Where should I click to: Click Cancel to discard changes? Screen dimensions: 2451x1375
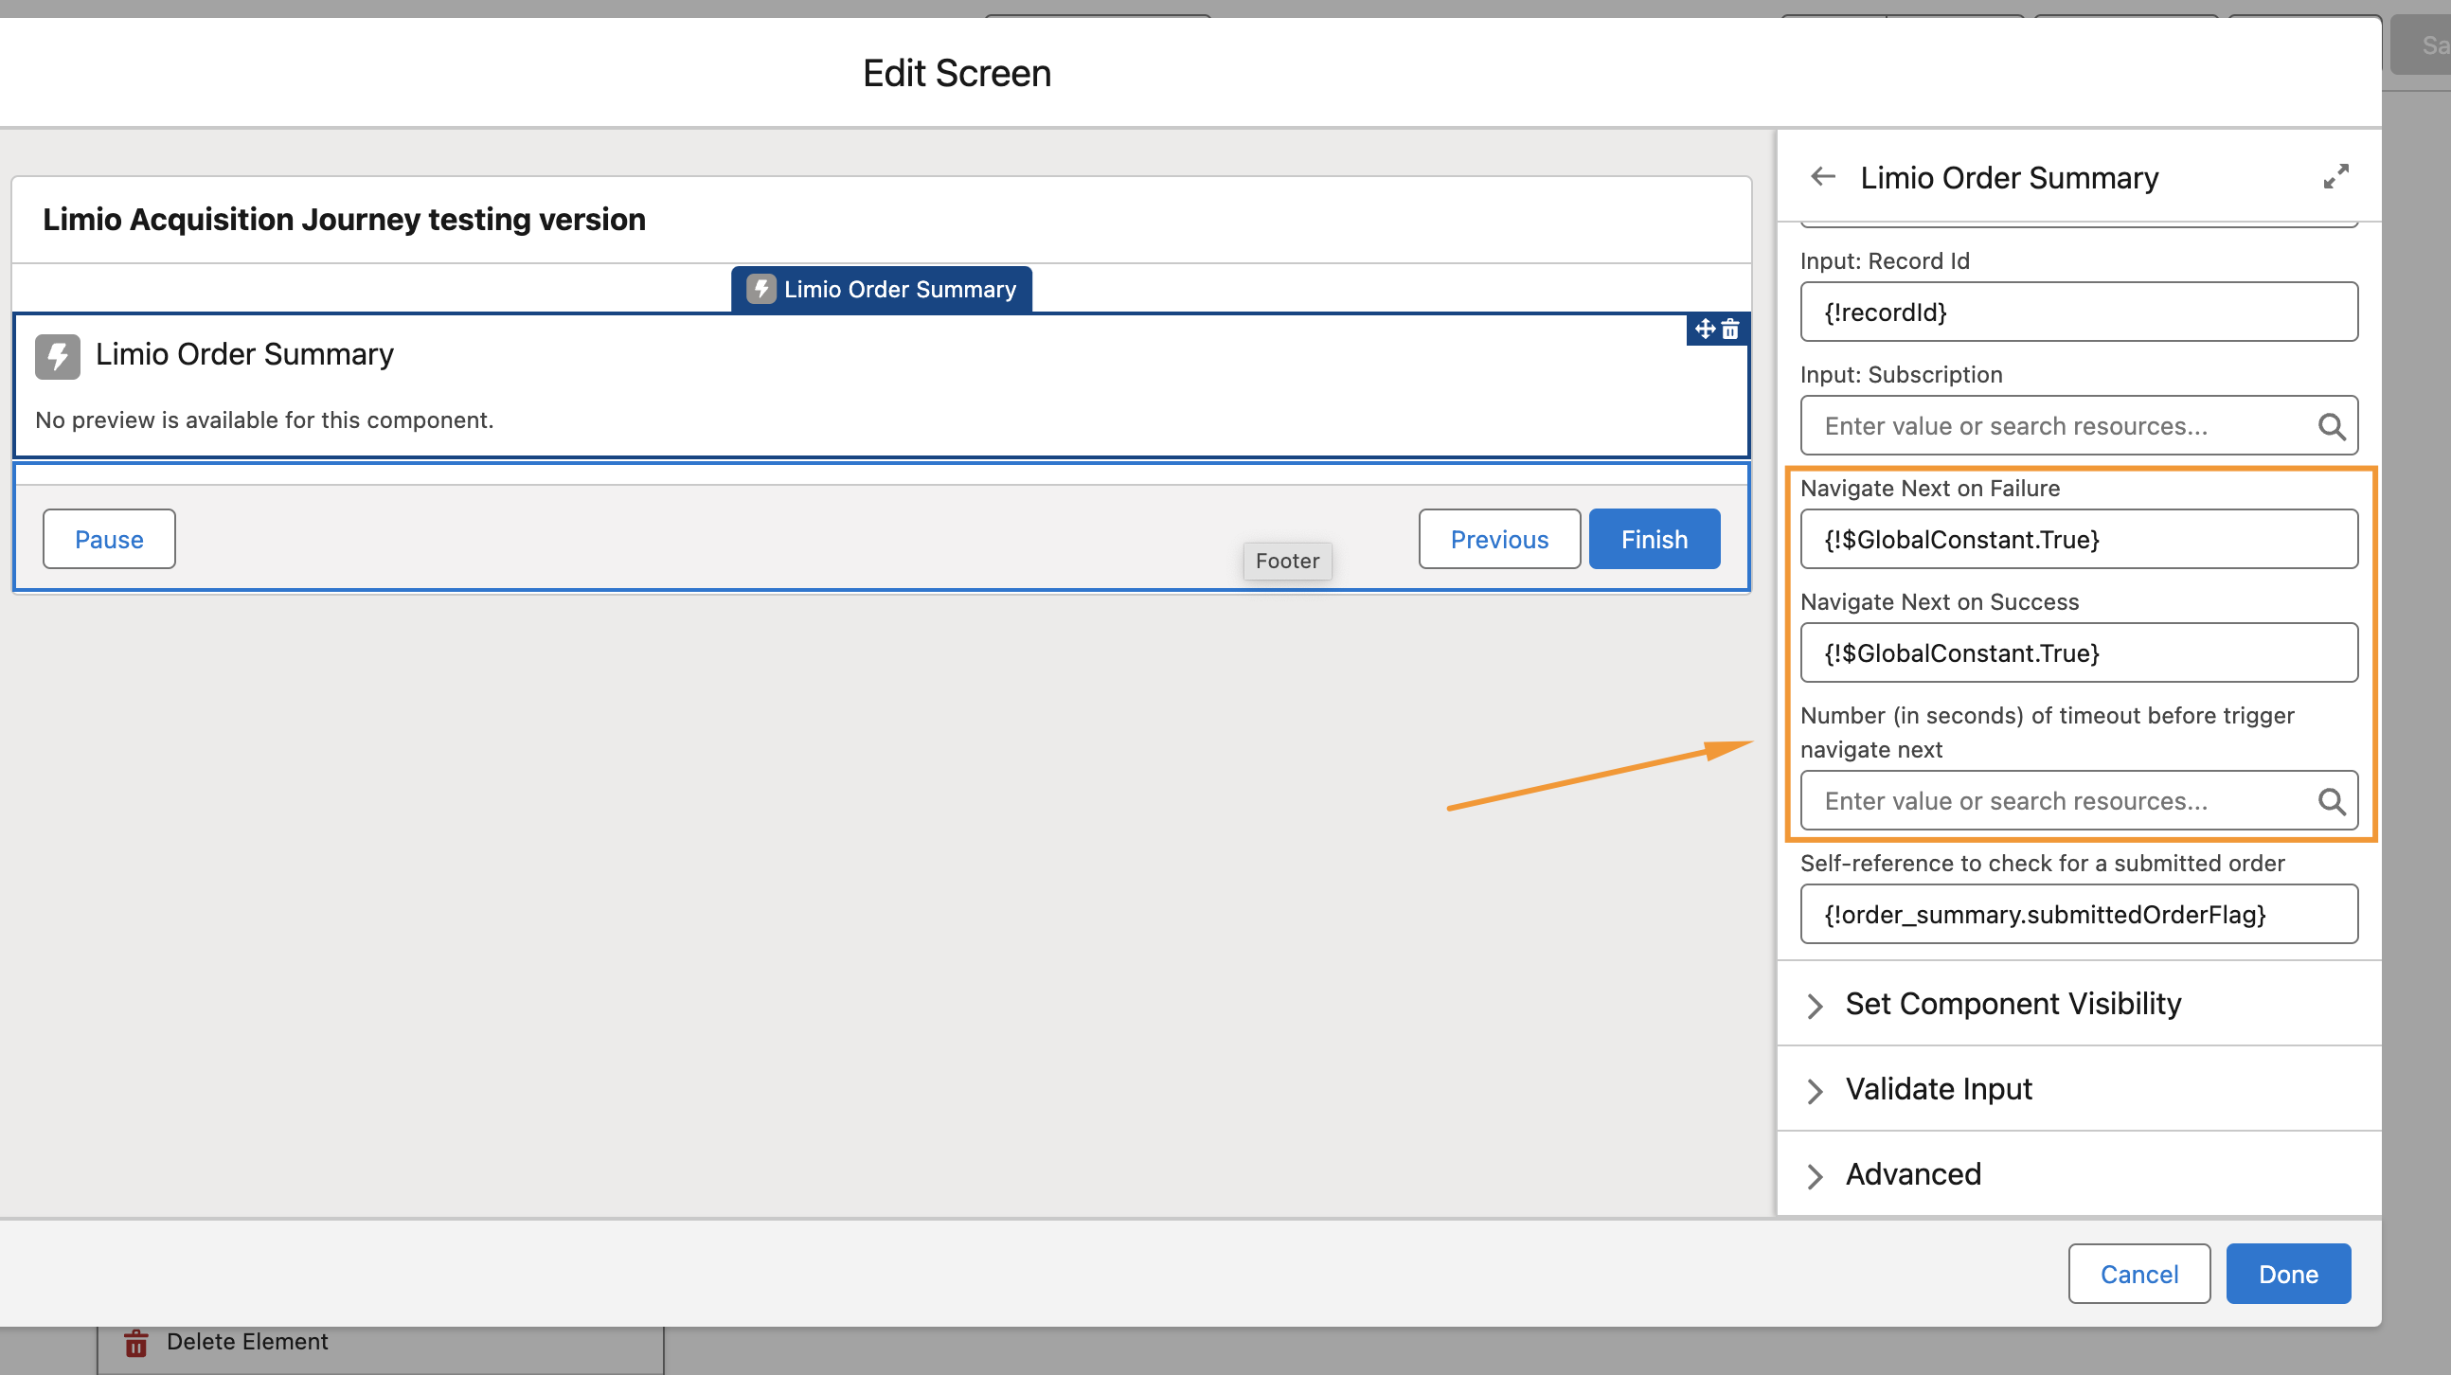tap(2138, 1274)
